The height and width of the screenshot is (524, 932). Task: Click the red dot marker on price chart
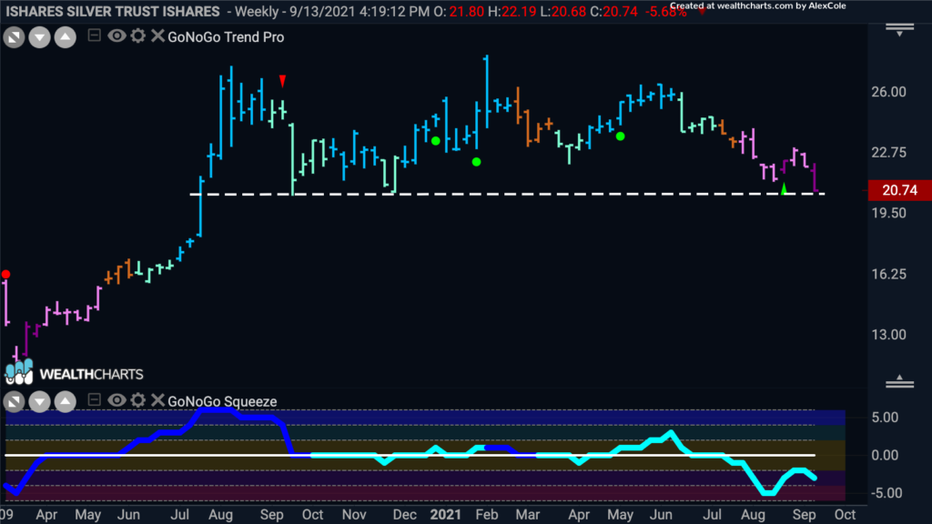(6, 274)
